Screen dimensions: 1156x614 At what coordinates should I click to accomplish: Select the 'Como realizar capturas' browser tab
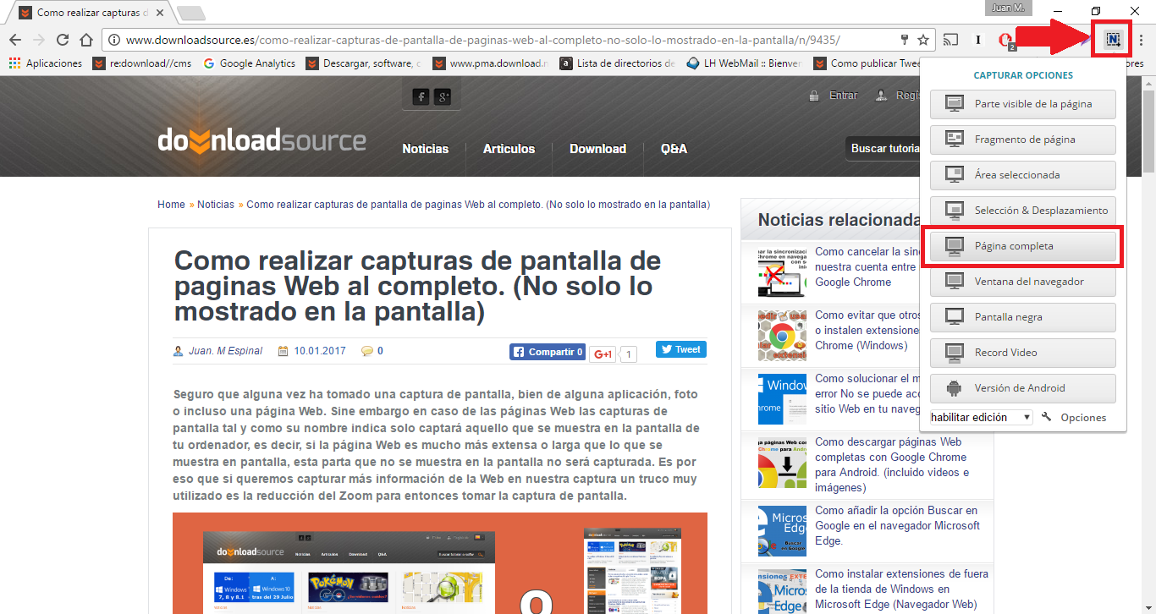[92, 14]
